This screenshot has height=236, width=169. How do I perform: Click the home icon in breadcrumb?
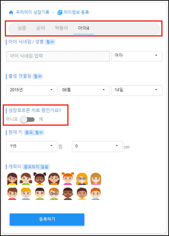[x=11, y=12]
